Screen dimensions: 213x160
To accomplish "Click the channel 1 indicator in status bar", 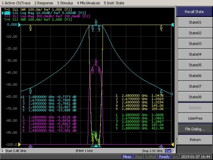I will point(2,151).
